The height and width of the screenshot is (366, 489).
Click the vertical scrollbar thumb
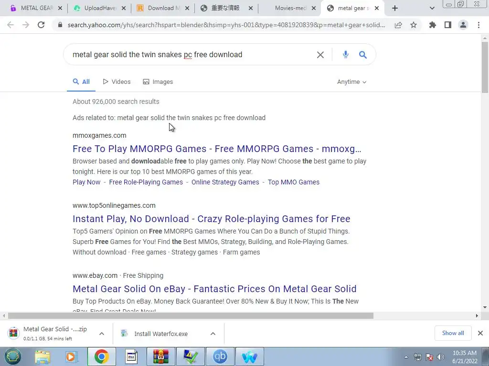pos(485,67)
